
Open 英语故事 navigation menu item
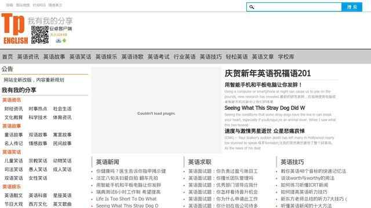click(x=54, y=57)
